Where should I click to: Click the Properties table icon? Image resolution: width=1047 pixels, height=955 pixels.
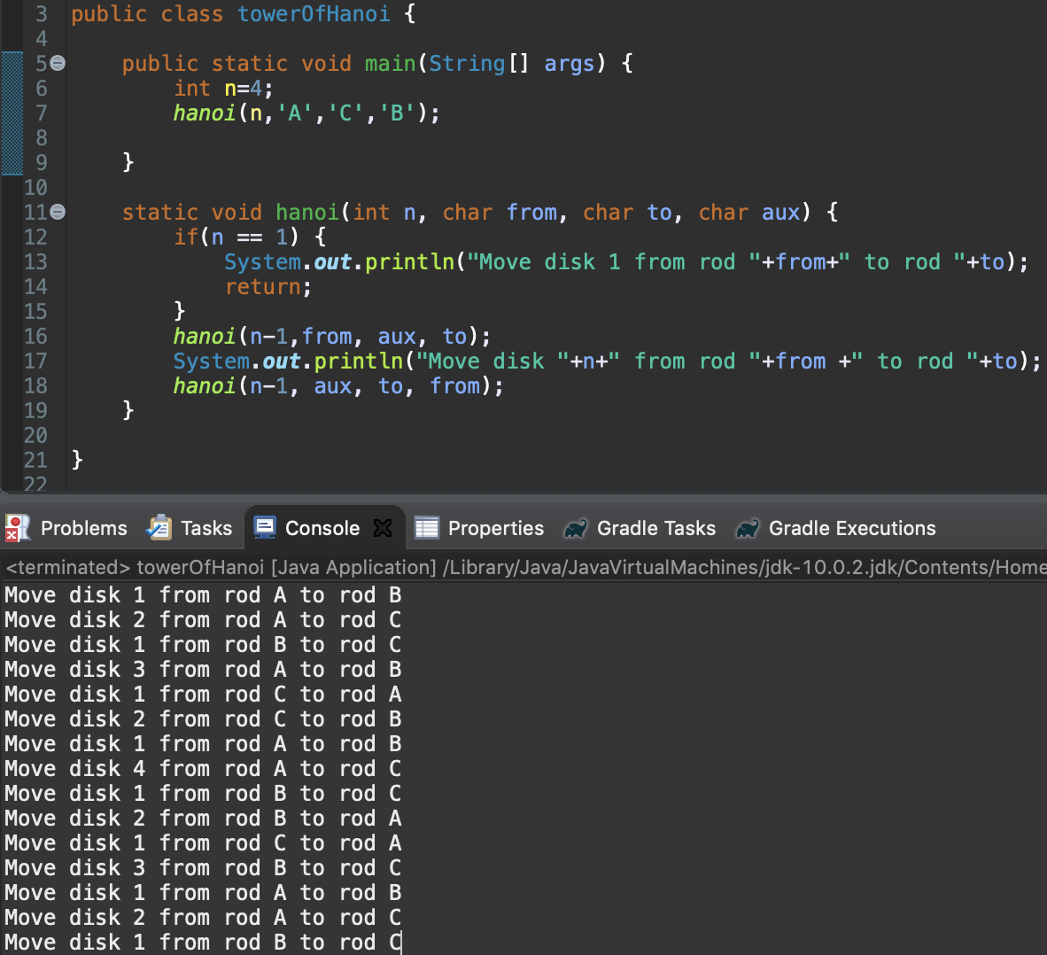pyautogui.click(x=426, y=527)
